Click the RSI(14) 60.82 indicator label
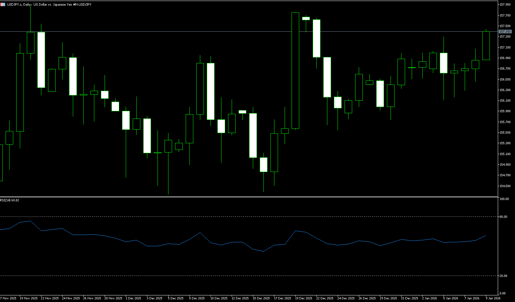This screenshot has height=302, width=515. coord(10,200)
